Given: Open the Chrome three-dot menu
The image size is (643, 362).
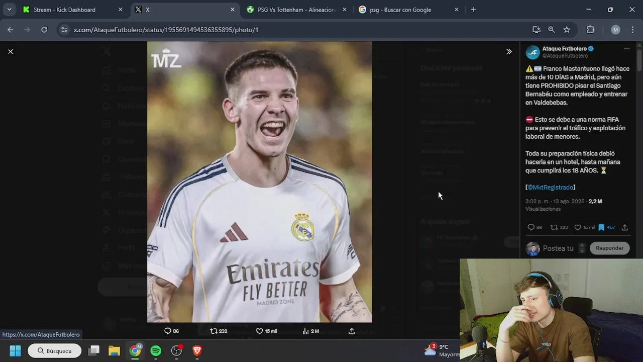Looking at the screenshot, I should coord(632,30).
